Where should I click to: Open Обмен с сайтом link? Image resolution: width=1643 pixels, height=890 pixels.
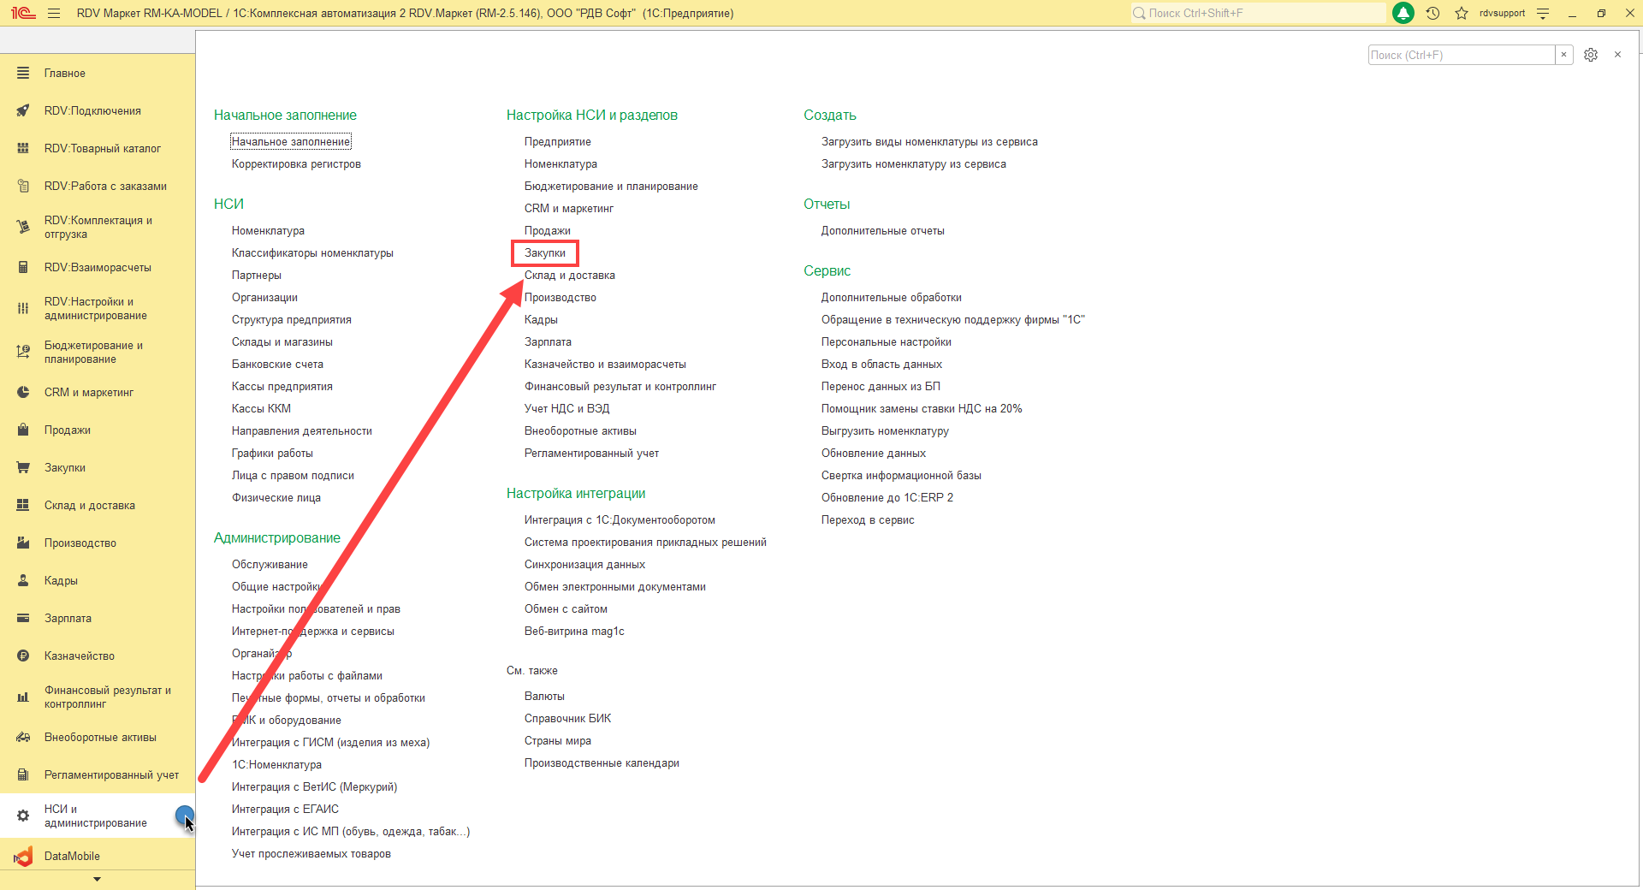pyautogui.click(x=566, y=609)
